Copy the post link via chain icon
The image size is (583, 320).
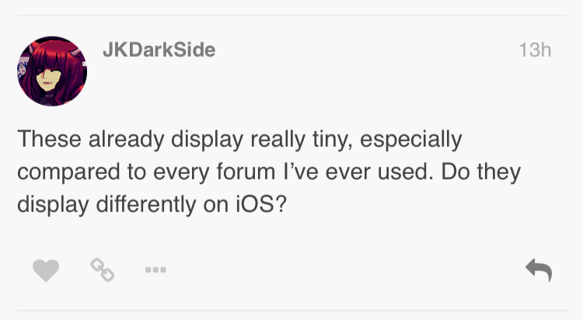[x=102, y=270]
